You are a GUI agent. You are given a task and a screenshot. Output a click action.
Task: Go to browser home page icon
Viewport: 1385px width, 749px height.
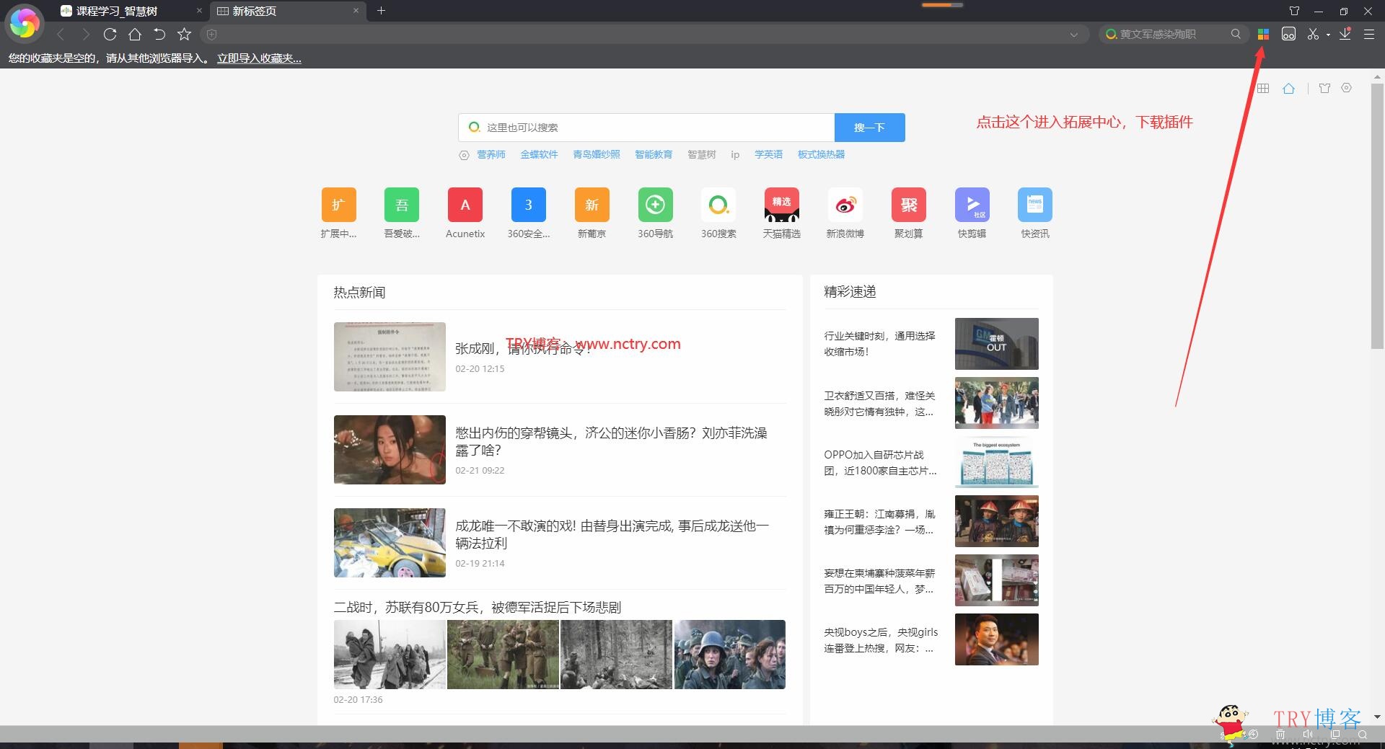[135, 34]
